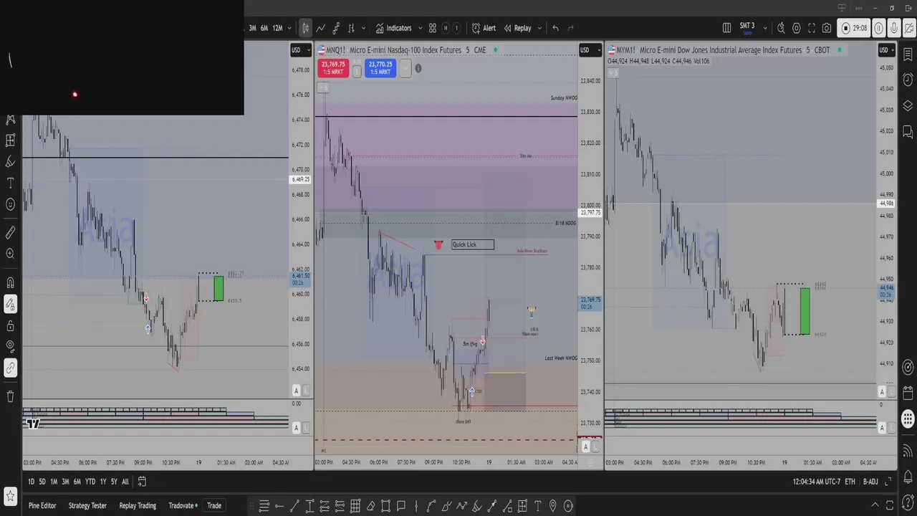Open the layout setup grid icon

point(726,28)
